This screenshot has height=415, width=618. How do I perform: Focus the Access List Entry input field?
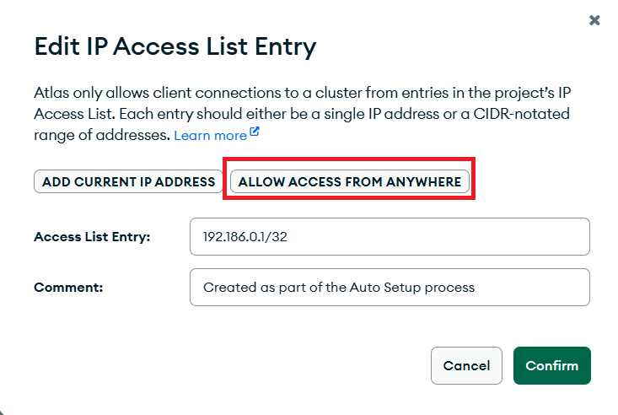(390, 237)
